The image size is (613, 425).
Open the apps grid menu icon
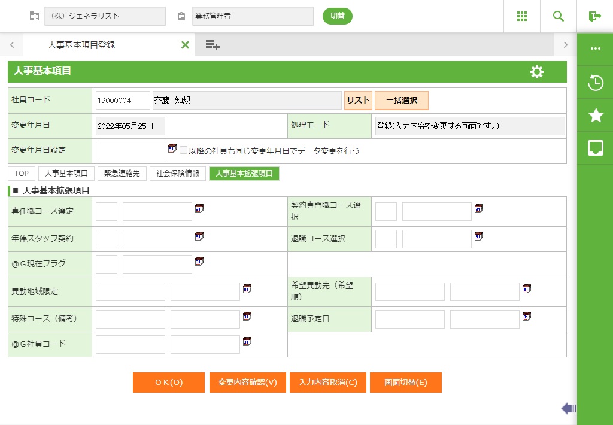[521, 16]
